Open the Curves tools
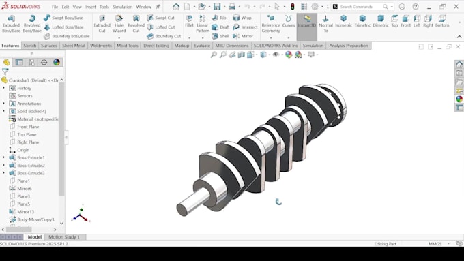 (x=289, y=21)
